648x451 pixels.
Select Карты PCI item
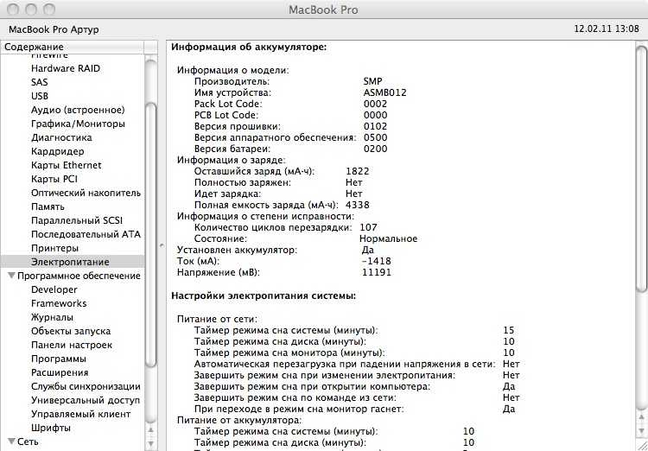pyautogui.click(x=54, y=179)
